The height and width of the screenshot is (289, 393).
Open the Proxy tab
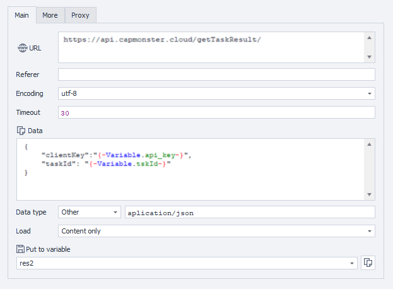(79, 15)
